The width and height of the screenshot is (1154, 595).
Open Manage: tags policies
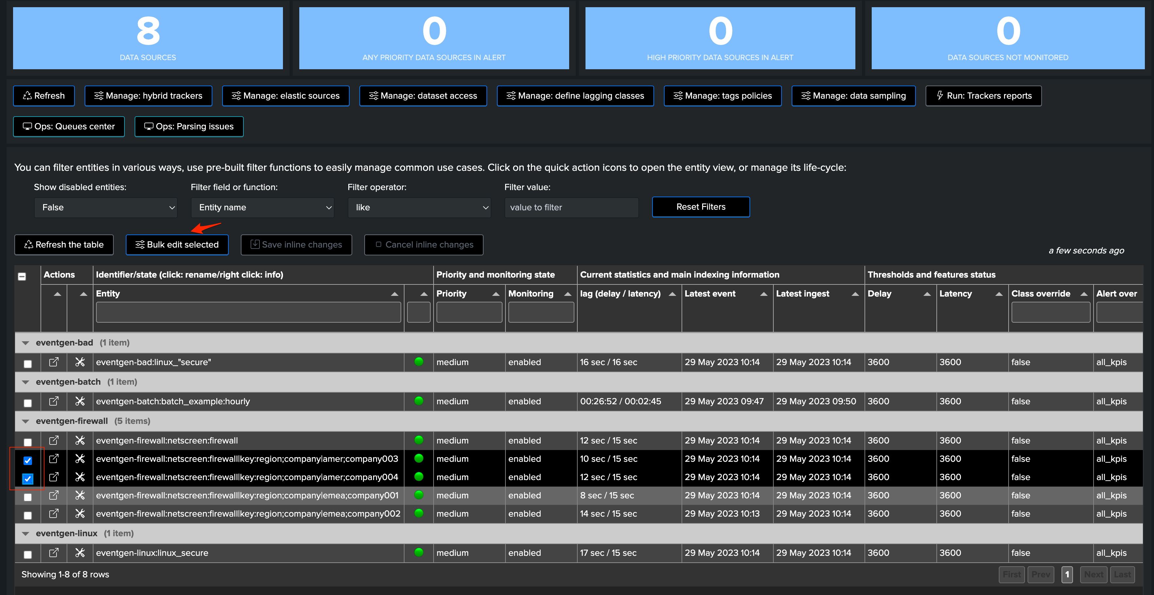click(723, 96)
